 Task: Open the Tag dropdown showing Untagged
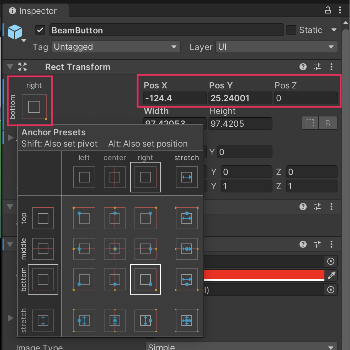tap(116, 47)
